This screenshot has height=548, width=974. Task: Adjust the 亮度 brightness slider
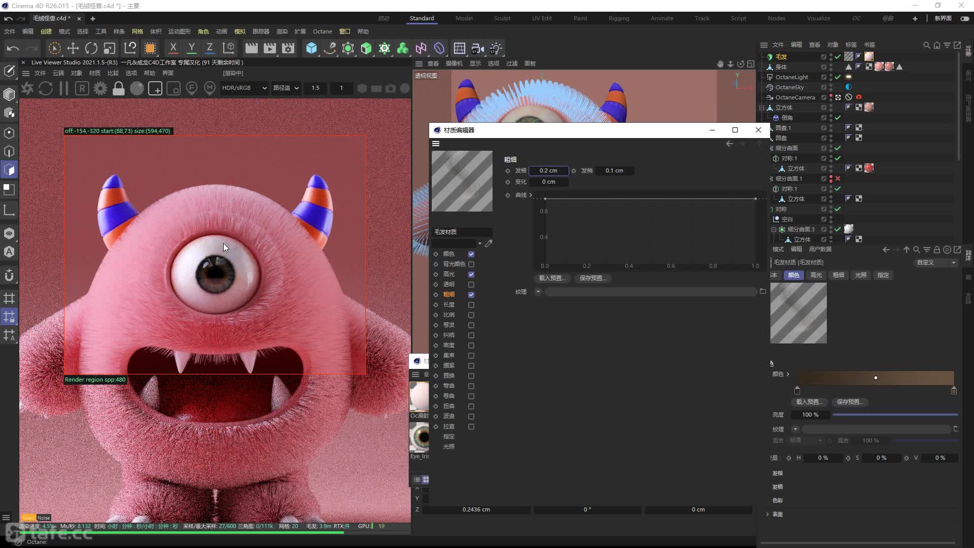895,415
